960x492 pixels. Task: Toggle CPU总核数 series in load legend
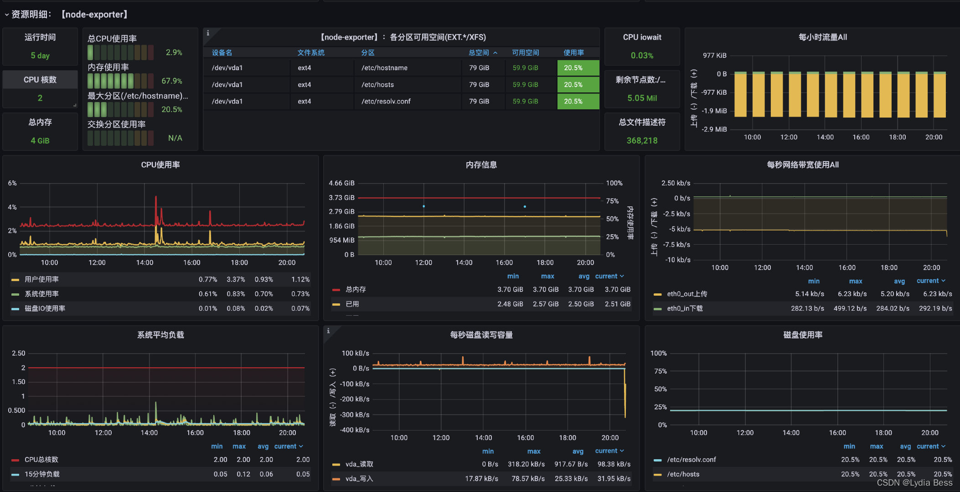point(41,460)
